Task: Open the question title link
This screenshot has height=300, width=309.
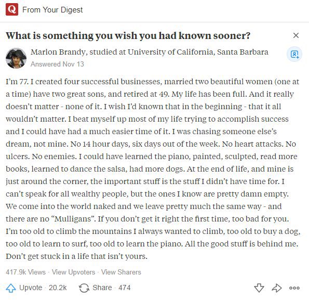Action: click(128, 36)
